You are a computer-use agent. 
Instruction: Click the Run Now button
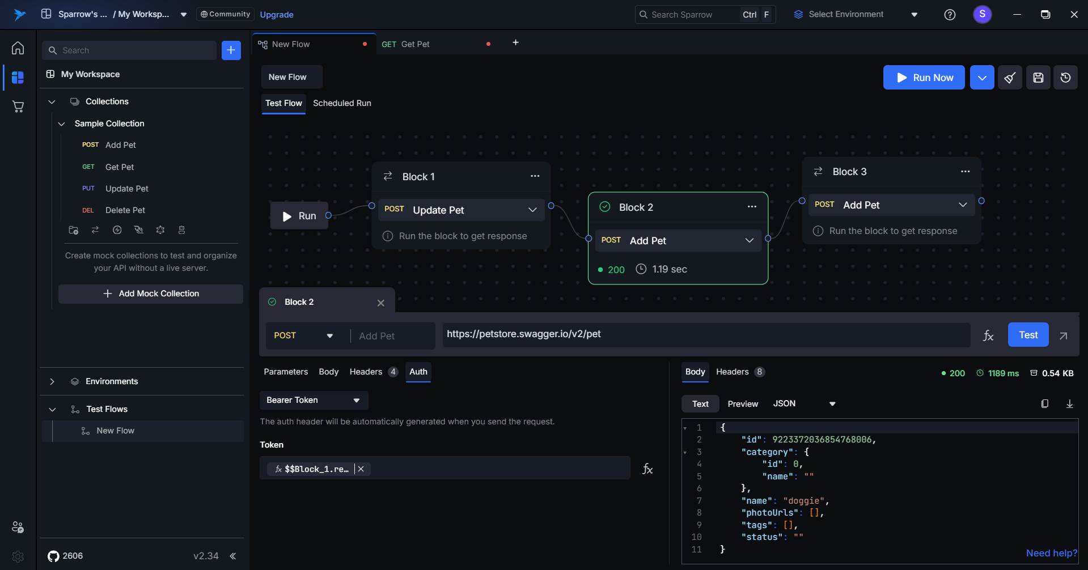924,78
